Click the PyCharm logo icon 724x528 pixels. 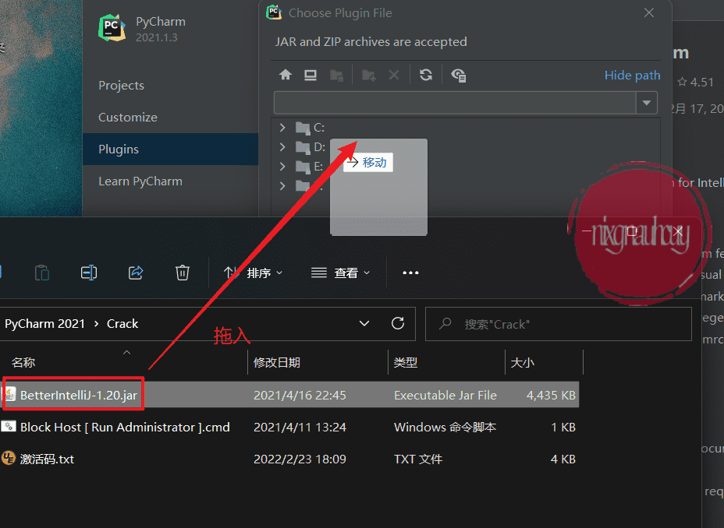[112, 27]
